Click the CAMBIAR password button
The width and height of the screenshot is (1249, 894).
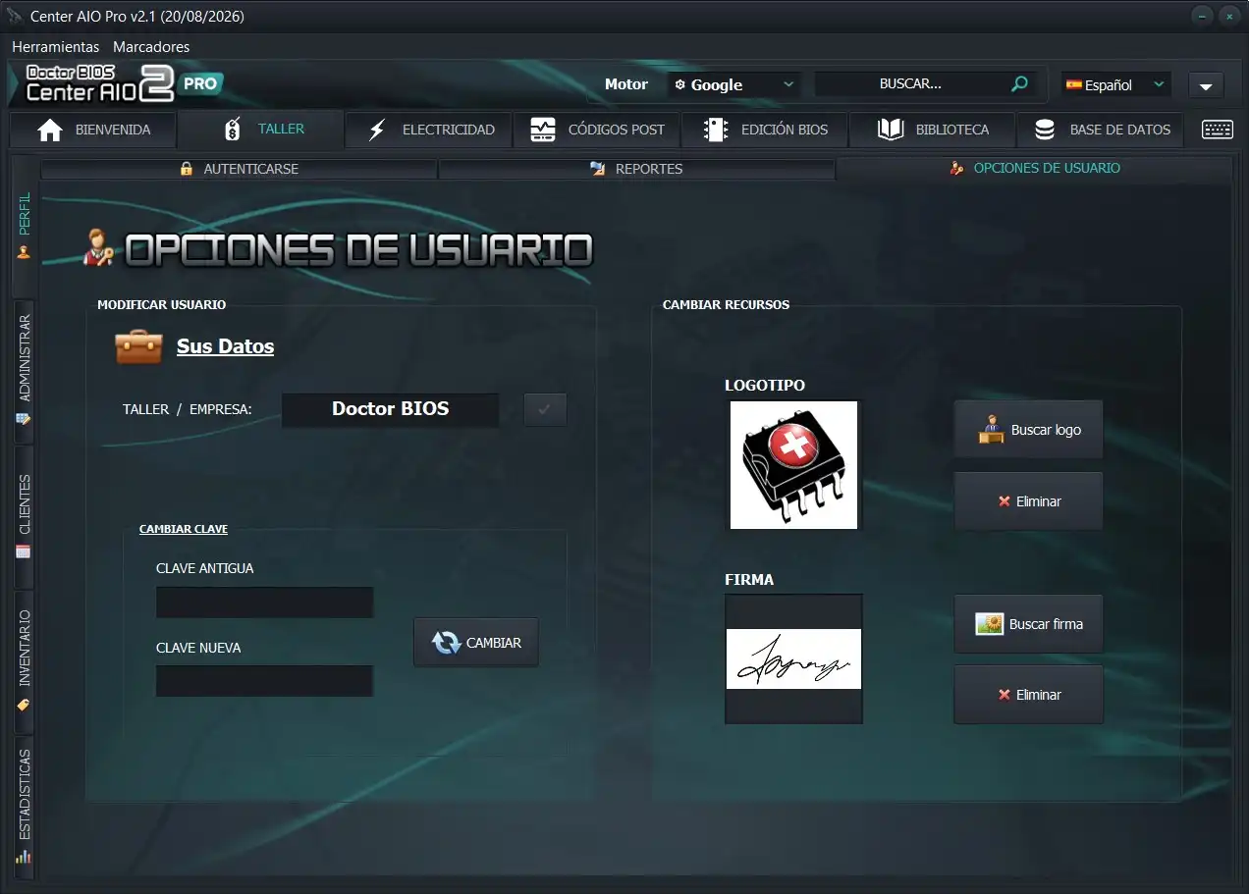pos(476,643)
